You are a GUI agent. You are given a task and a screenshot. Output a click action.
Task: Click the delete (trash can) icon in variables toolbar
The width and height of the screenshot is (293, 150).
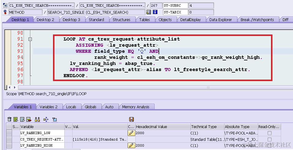pyautogui.click(x=9, y=119)
